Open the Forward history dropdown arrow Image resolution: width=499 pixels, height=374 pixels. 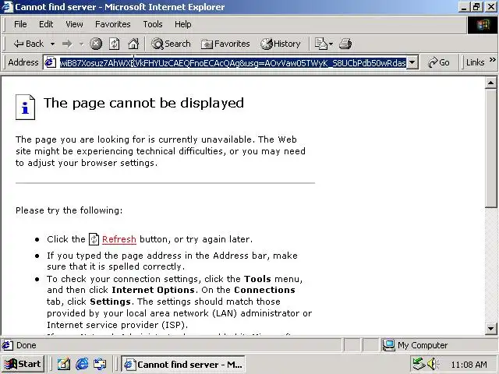(x=81, y=44)
